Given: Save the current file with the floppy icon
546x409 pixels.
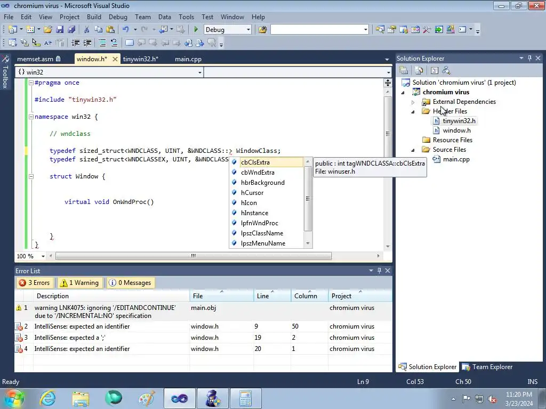Looking at the screenshot, I should (60, 30).
